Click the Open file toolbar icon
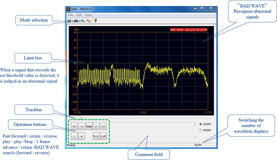Image resolution: width=277 pixels, height=160 pixels. pyautogui.click(x=69, y=21)
